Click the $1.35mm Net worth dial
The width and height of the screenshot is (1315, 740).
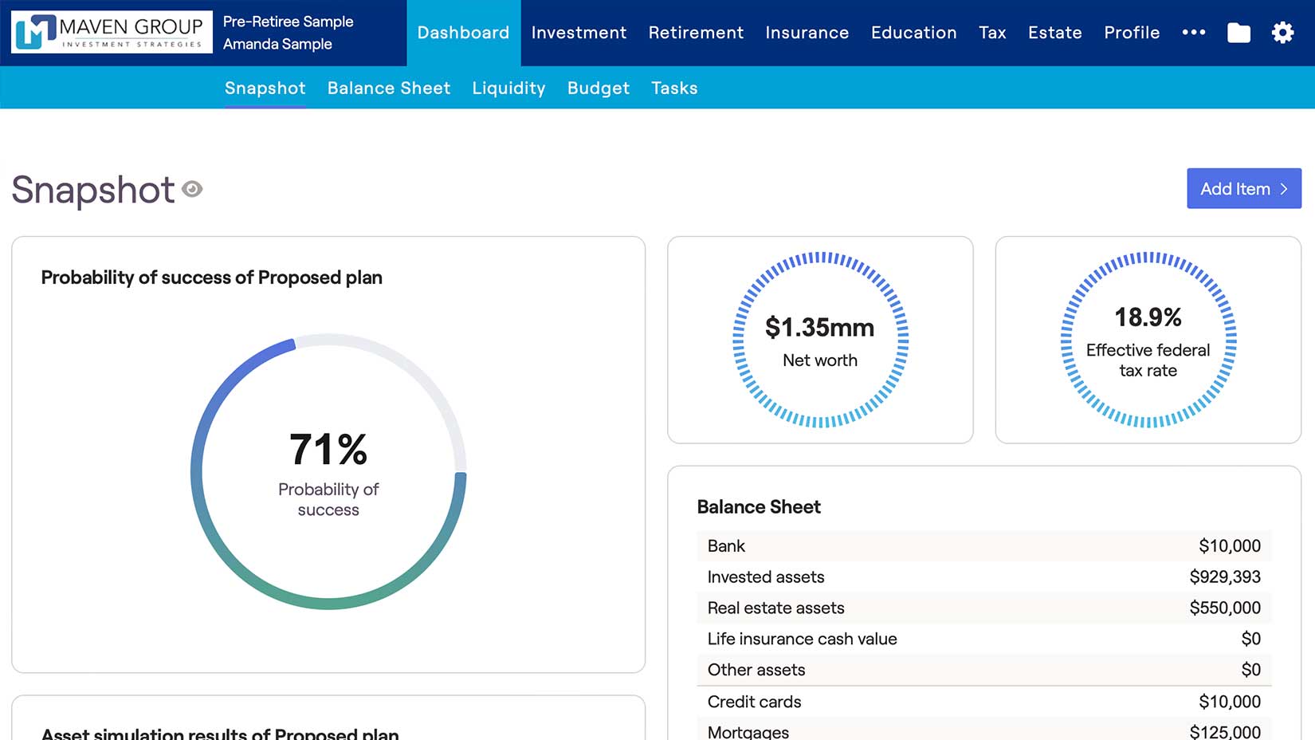click(820, 340)
